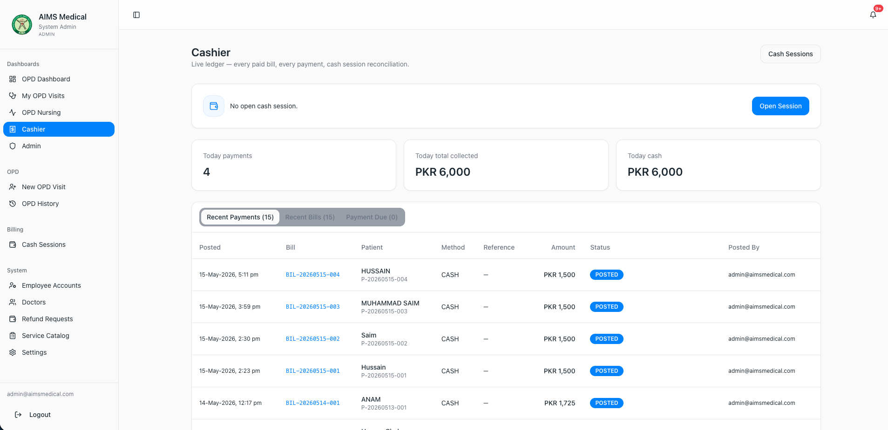Click the POSTED badge for HUSSAIN's payment

point(606,275)
